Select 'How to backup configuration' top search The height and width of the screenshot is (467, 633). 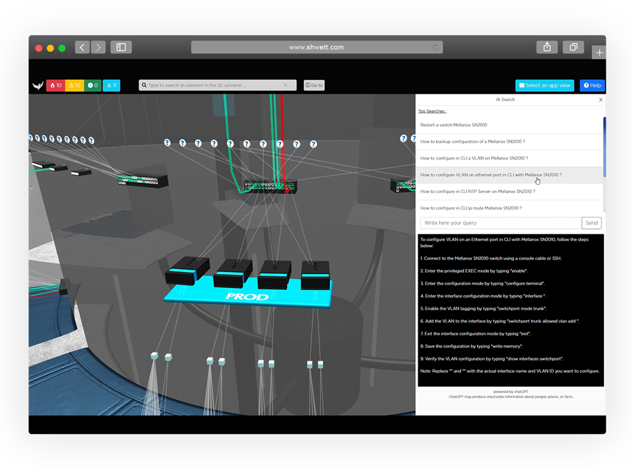(510, 142)
